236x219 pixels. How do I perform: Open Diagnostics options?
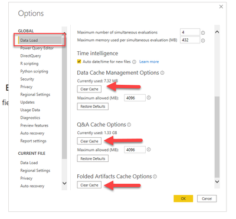pyautogui.click(x=30, y=118)
